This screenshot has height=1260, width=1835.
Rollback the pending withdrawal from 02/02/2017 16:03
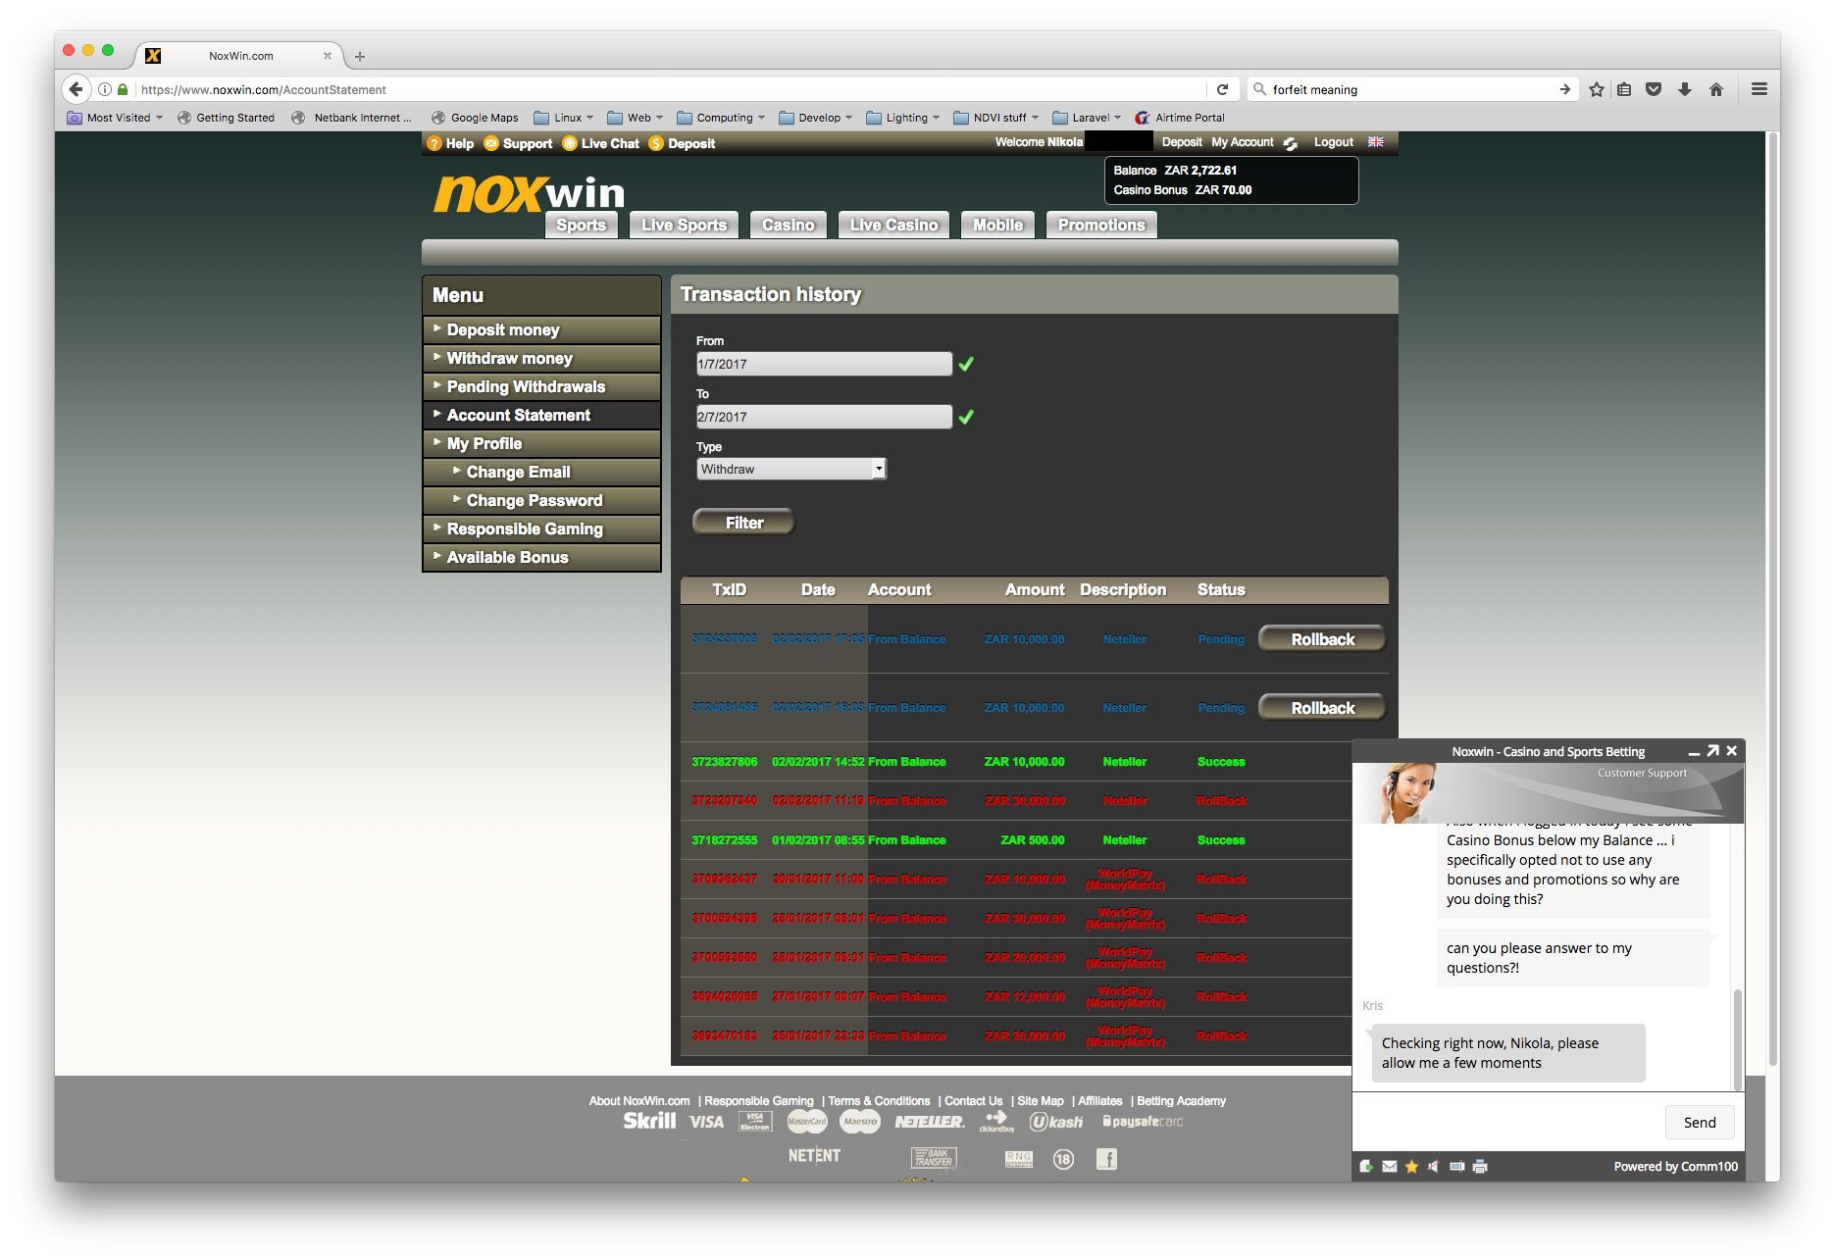point(1322,708)
